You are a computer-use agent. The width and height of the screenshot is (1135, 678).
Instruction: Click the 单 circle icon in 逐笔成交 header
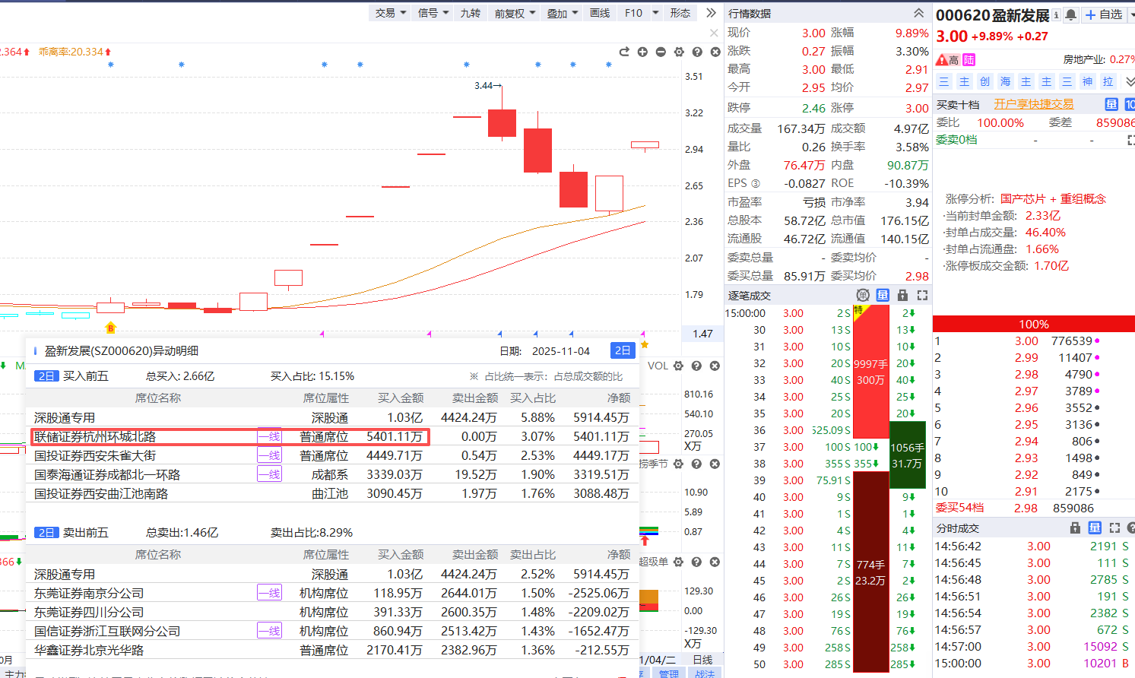(863, 295)
